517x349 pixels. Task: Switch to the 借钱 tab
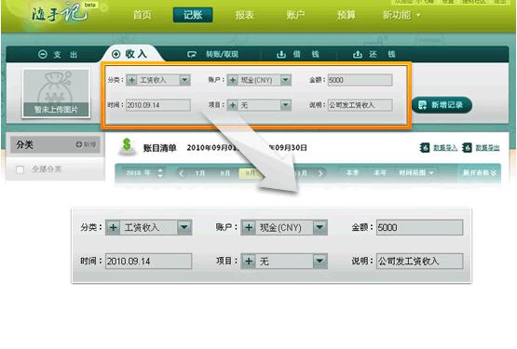[x=298, y=54]
